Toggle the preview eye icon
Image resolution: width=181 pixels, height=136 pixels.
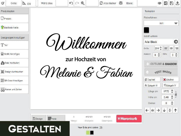coord(159,3)
